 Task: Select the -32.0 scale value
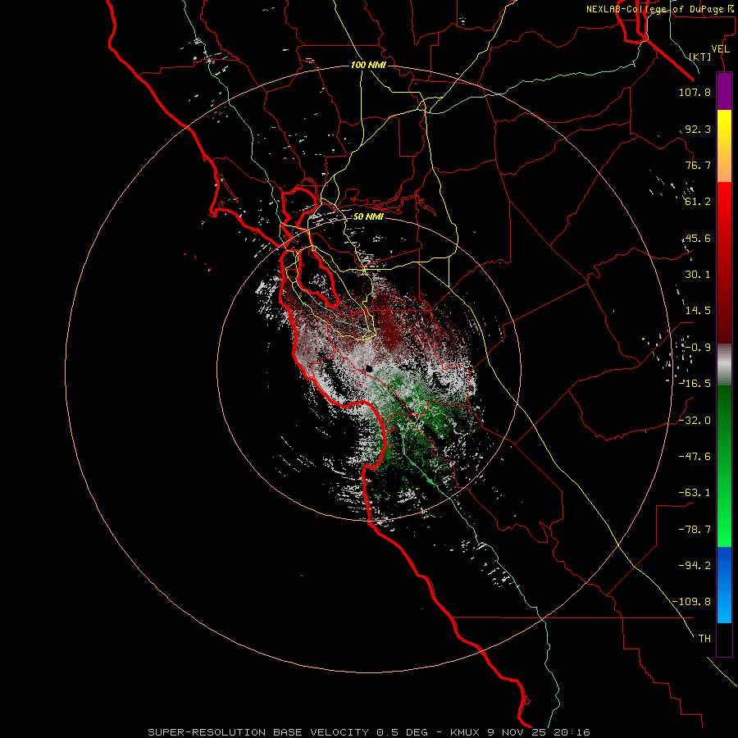[x=695, y=421]
